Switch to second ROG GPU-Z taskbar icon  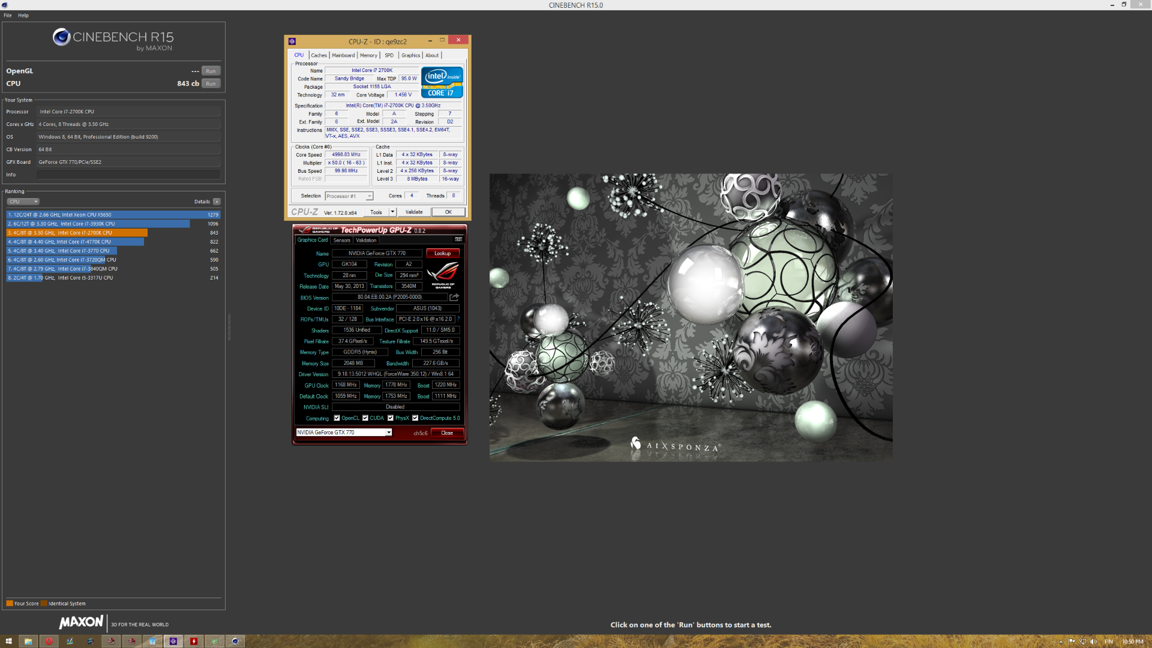131,641
